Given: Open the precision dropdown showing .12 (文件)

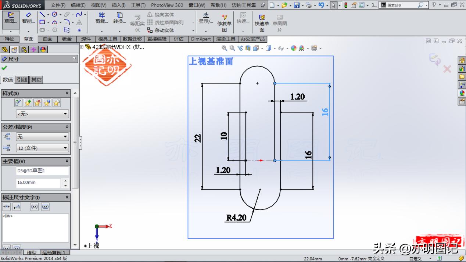Looking at the screenshot, I should click(42, 148).
